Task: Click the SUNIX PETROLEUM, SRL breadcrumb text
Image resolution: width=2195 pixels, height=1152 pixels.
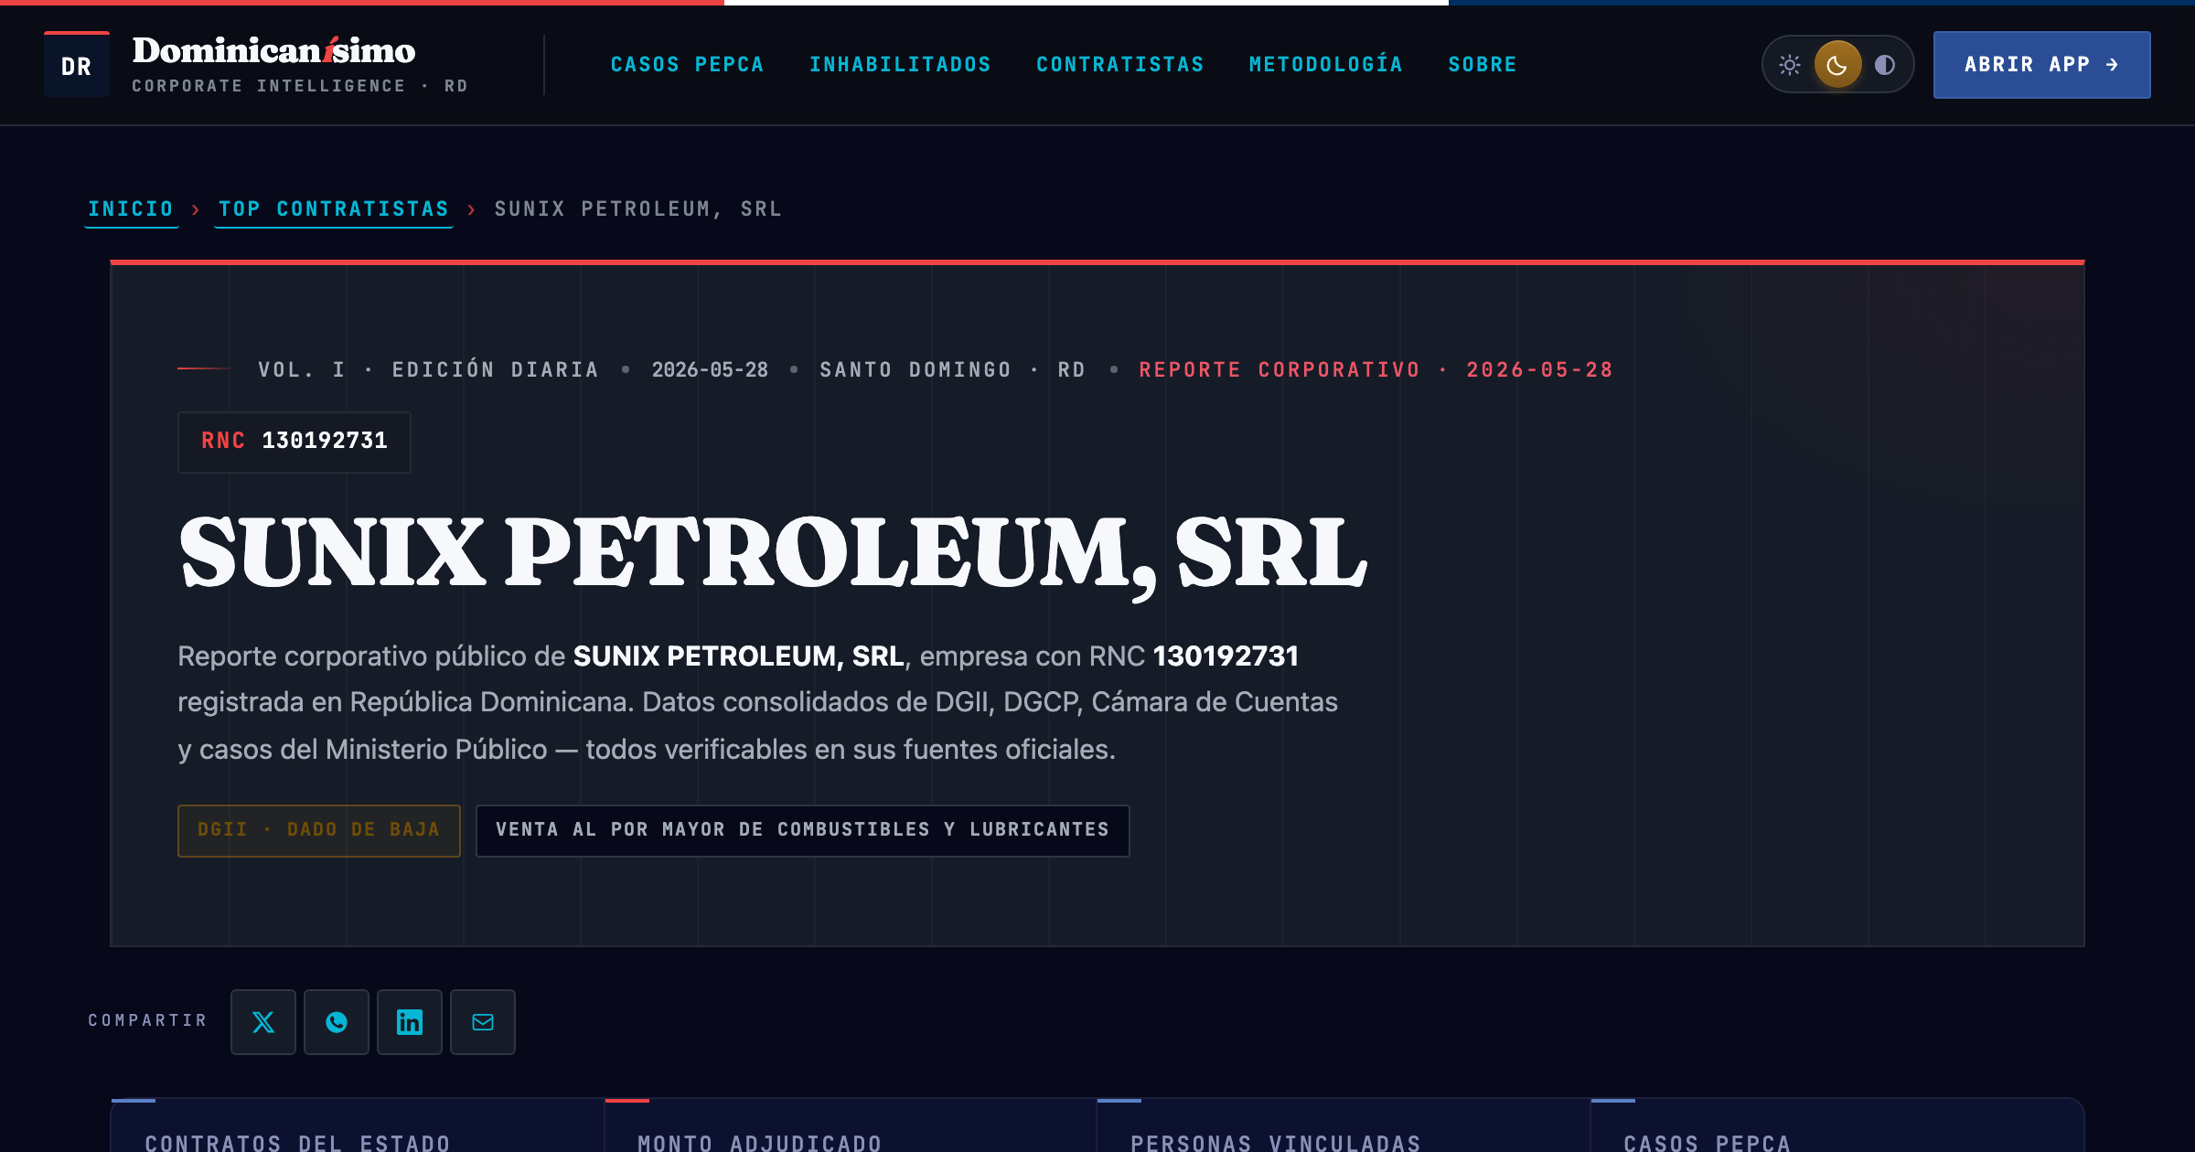Action: tap(638, 209)
